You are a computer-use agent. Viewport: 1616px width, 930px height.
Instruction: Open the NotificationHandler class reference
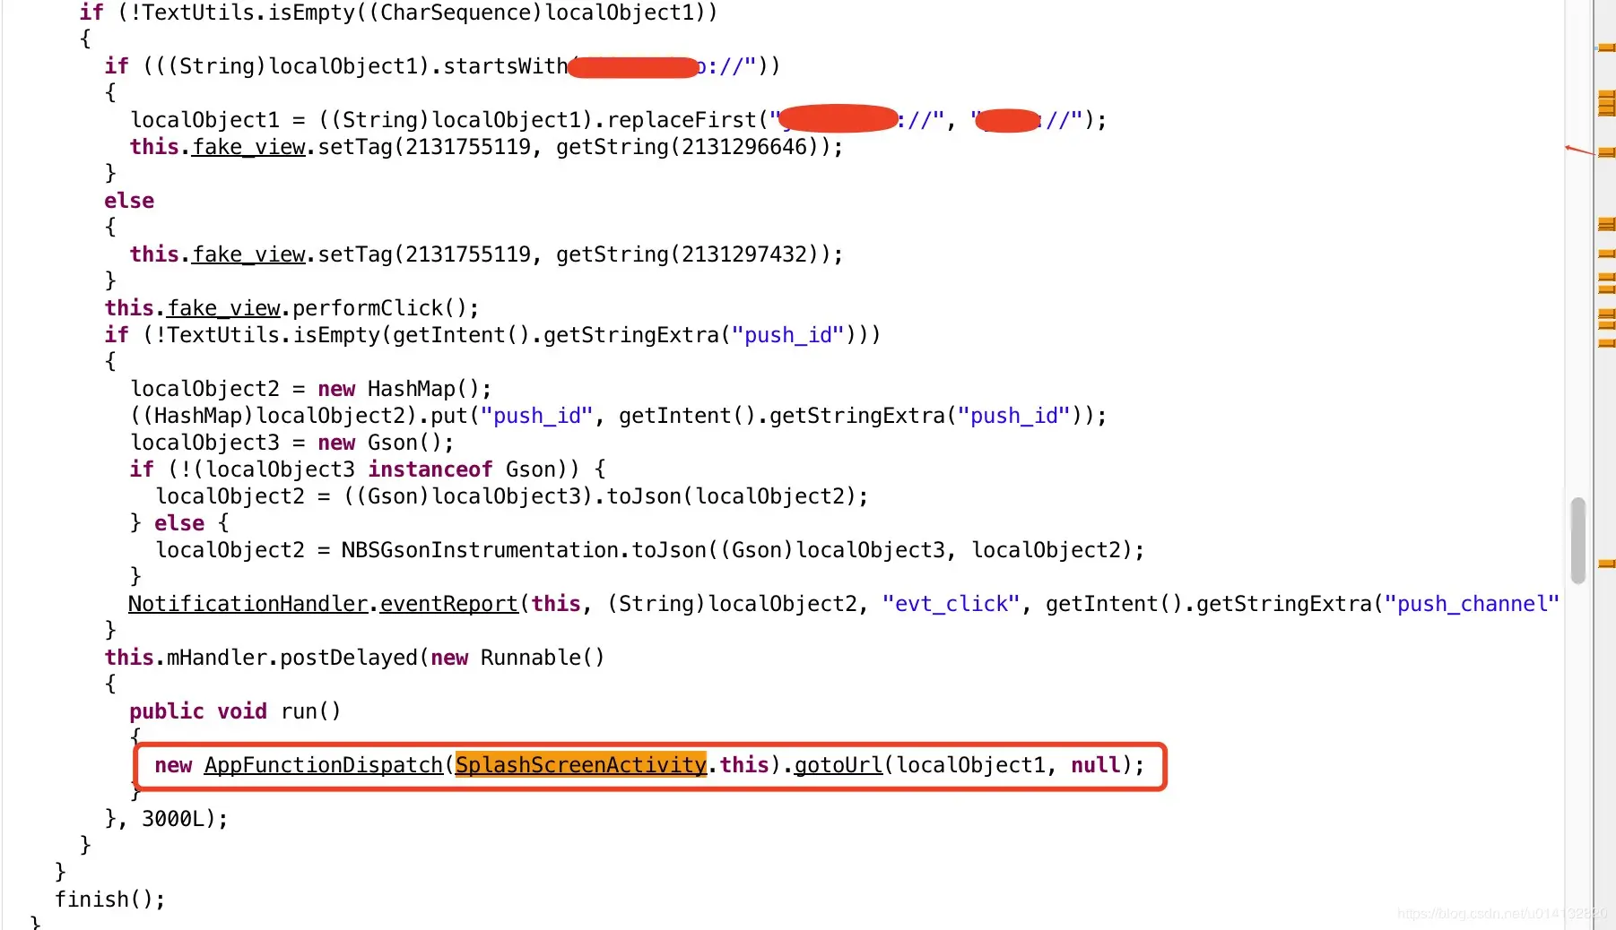click(x=248, y=604)
